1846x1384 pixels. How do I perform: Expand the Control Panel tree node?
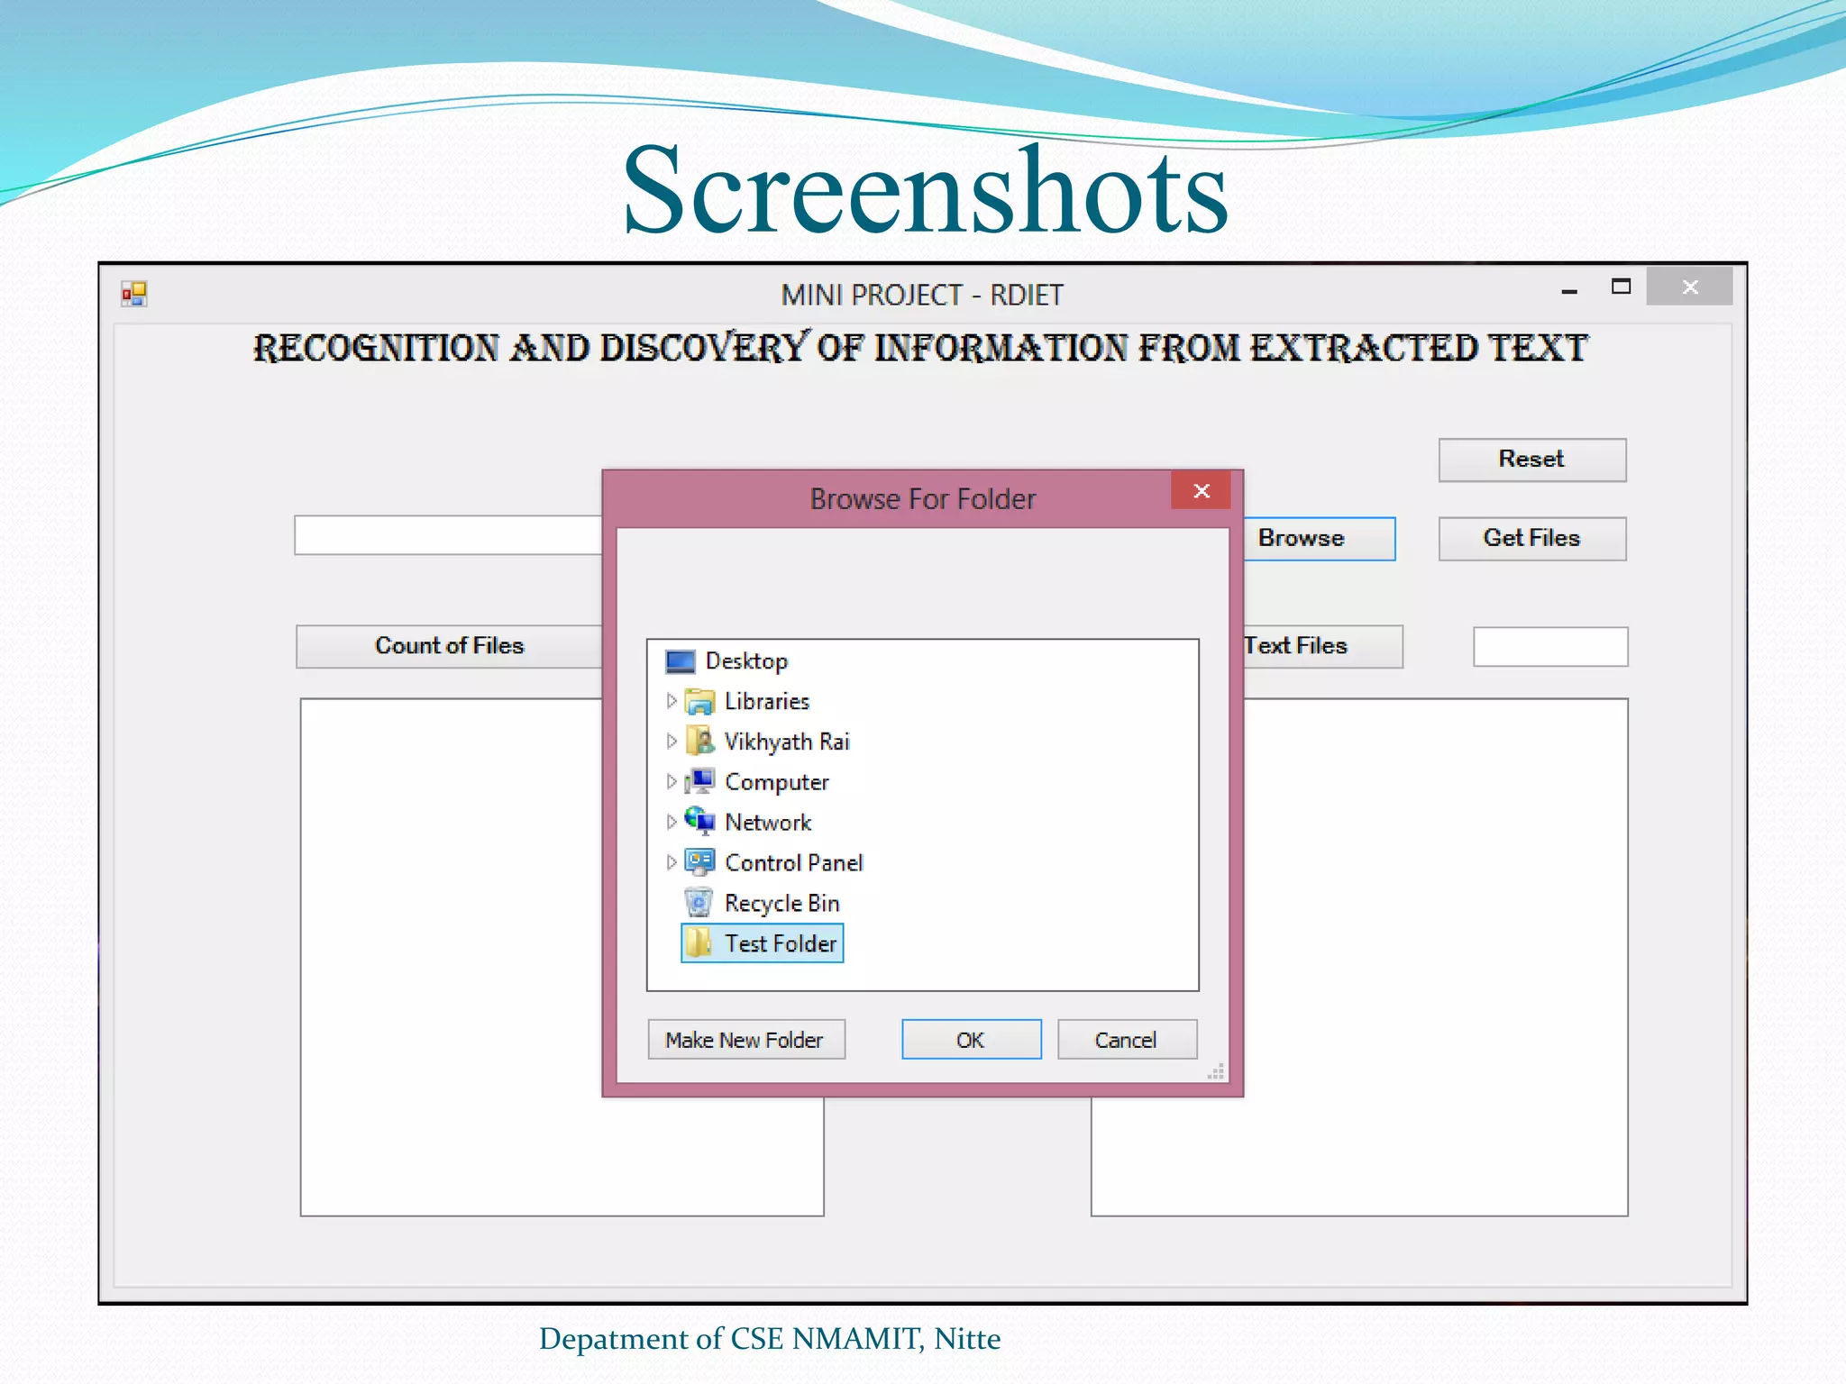click(672, 862)
